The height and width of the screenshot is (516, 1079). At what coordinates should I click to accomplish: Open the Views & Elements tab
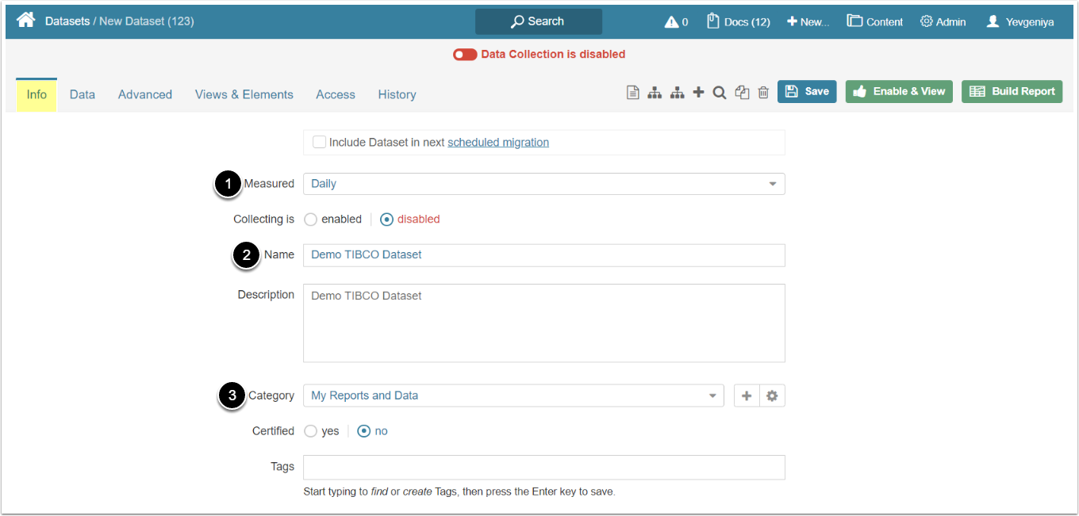(x=244, y=94)
